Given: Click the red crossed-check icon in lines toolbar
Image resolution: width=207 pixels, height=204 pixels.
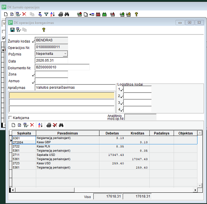Looking at the screenshot, I should coord(55,125).
